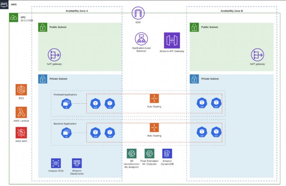
Task: Select the Frontend Application replica set icon
Action: (x=66, y=104)
